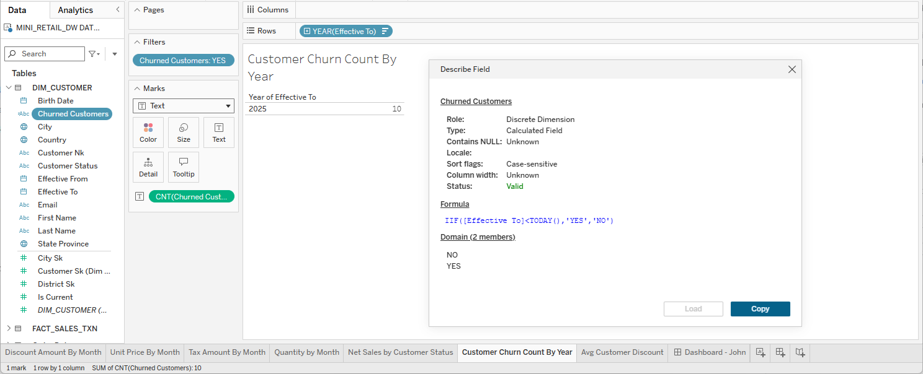Open the Detail marks card

point(148,167)
